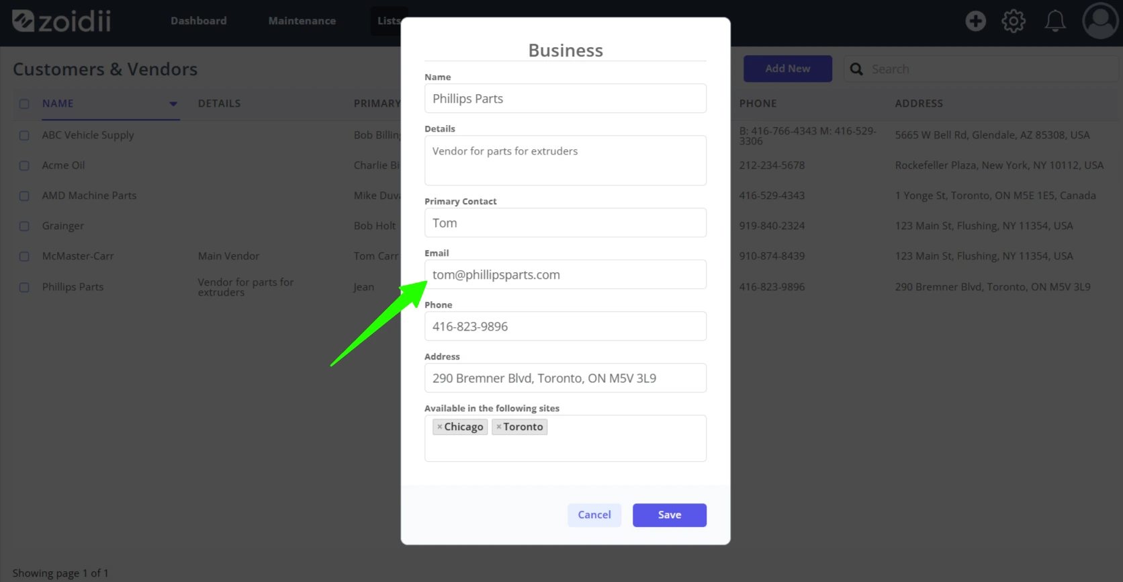Select ABC Vehicle Supply name

[x=88, y=135]
